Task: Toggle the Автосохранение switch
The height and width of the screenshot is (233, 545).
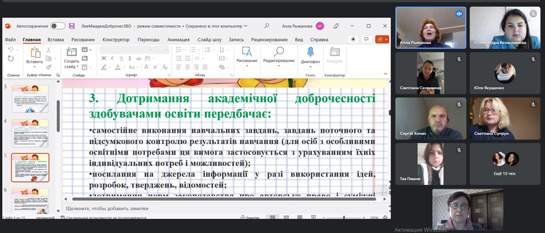Action: pyautogui.click(x=57, y=26)
